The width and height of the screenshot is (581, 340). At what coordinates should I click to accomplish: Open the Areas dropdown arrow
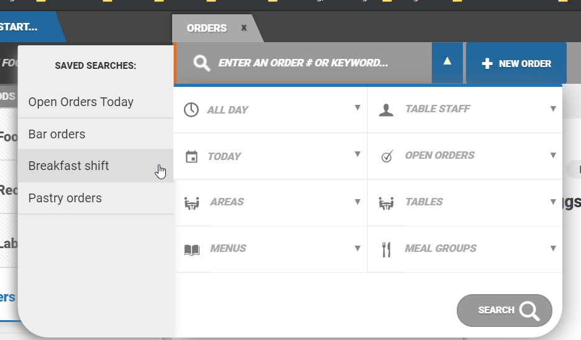(x=357, y=202)
